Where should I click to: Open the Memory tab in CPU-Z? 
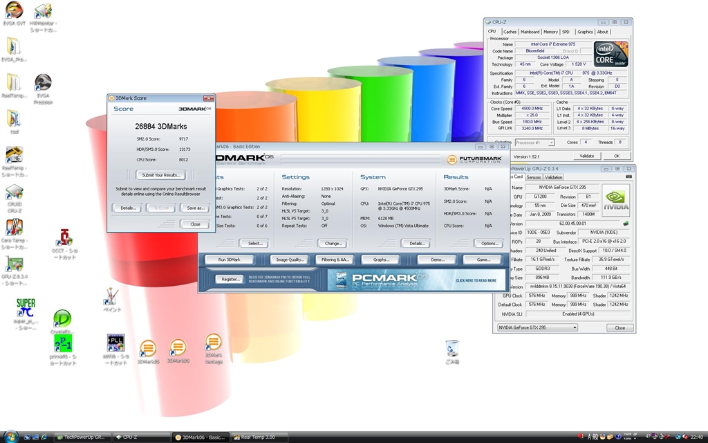[550, 32]
